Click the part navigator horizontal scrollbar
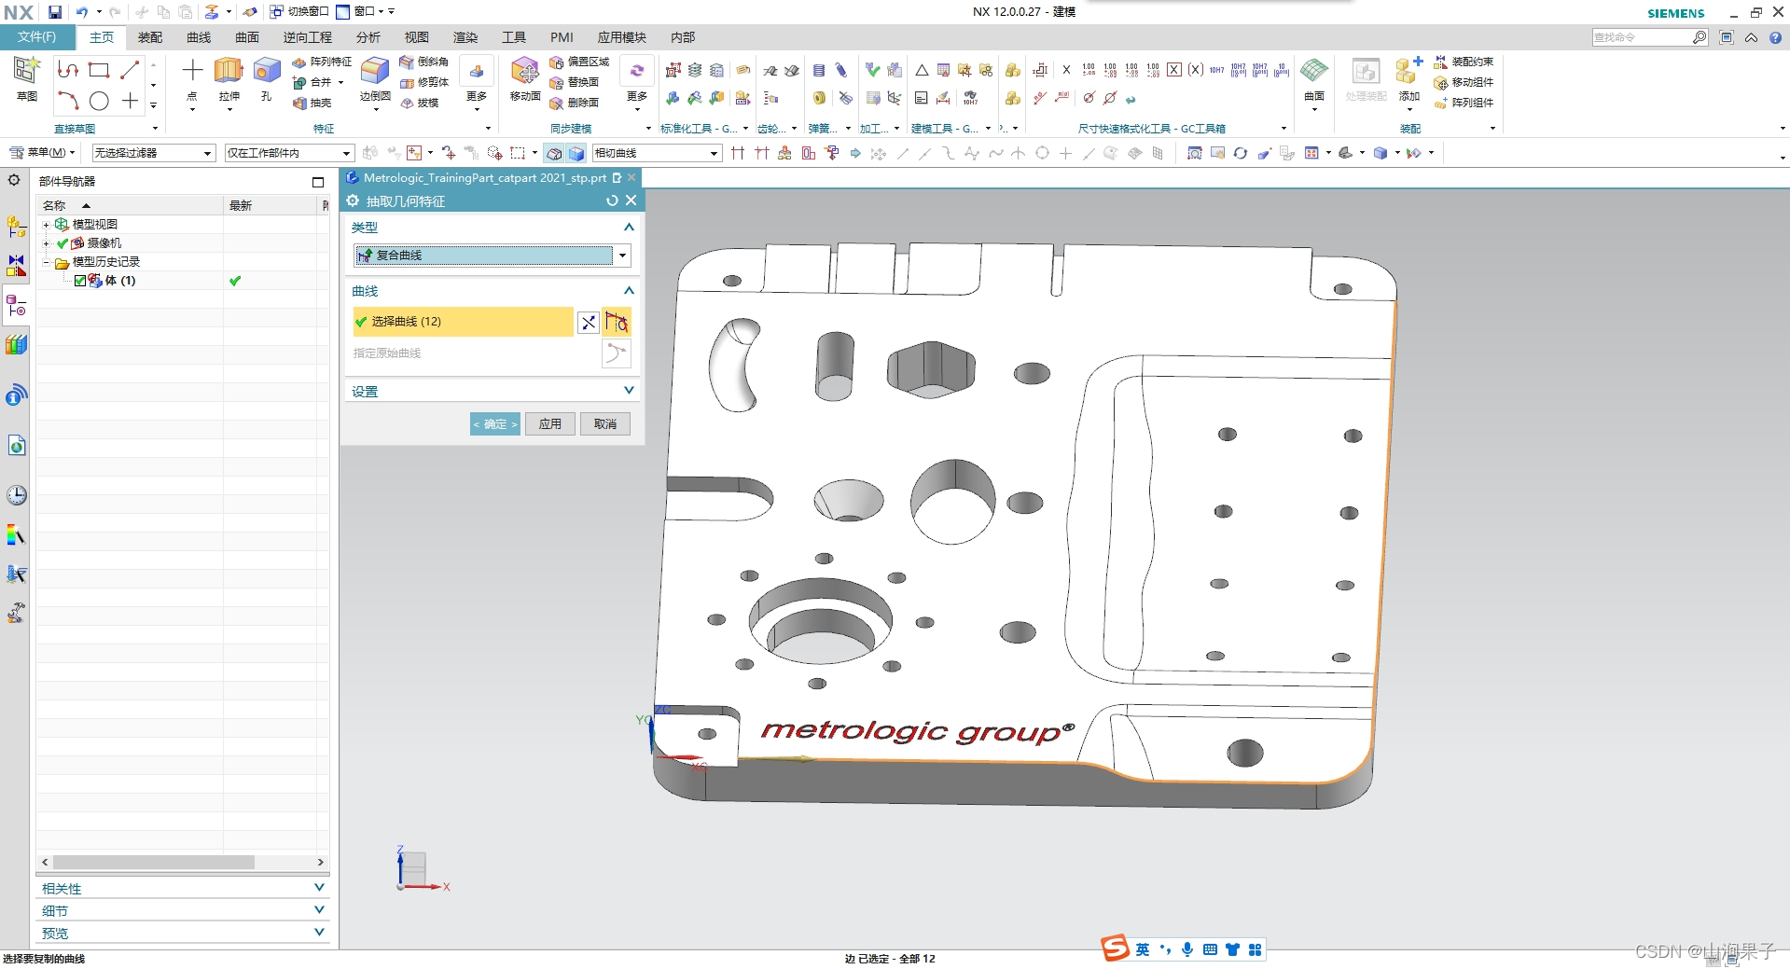This screenshot has height=969, width=1790. tap(154, 863)
